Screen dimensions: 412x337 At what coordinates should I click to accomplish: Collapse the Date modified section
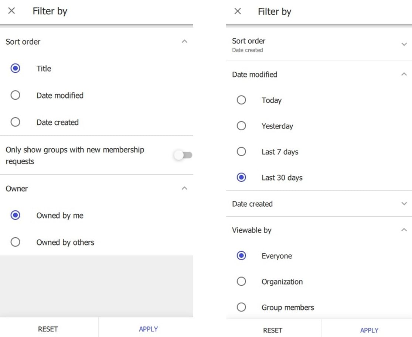404,74
